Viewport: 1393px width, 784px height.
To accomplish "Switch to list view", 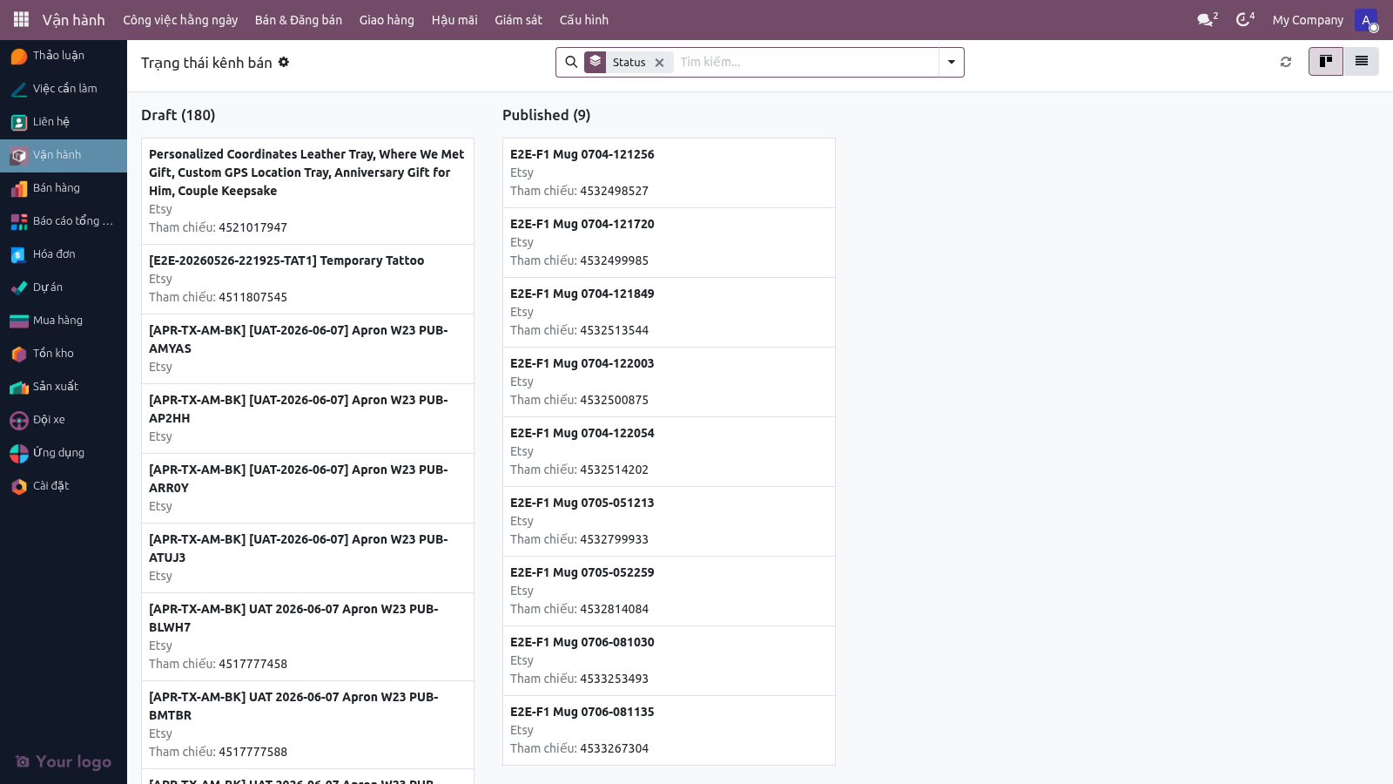I will click(x=1362, y=62).
